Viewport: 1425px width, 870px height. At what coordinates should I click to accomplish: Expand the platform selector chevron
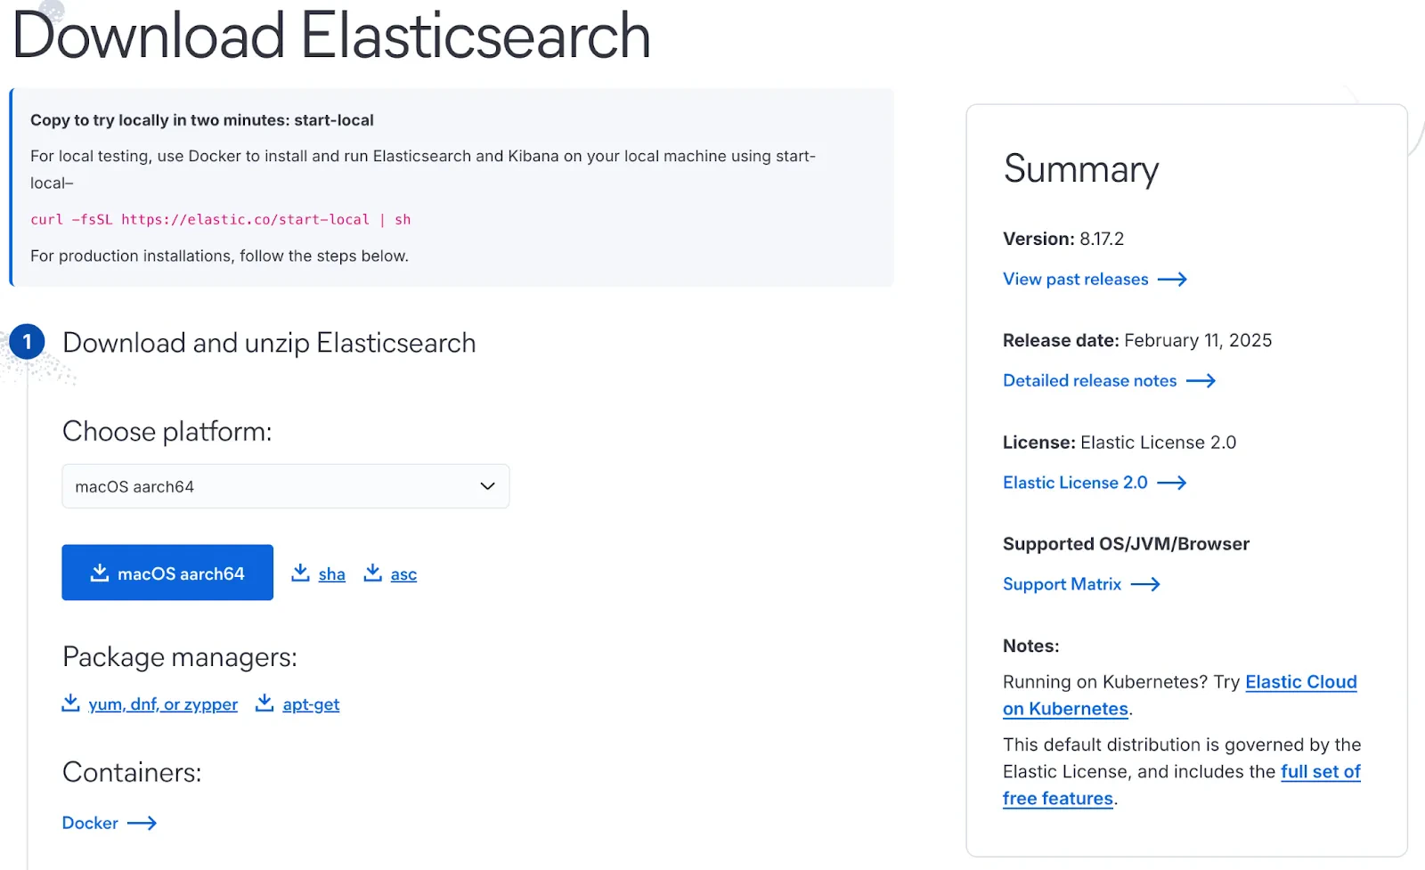click(x=486, y=486)
